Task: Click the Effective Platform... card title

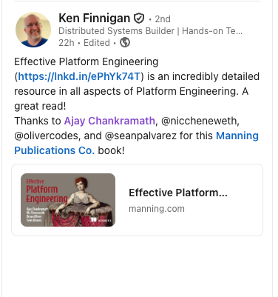Action: [178, 193]
